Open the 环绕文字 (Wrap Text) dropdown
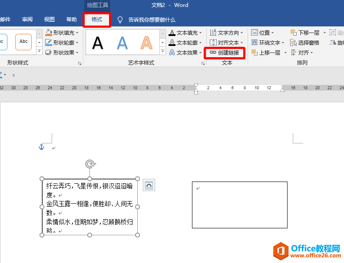The image size is (344, 263). coord(283,43)
